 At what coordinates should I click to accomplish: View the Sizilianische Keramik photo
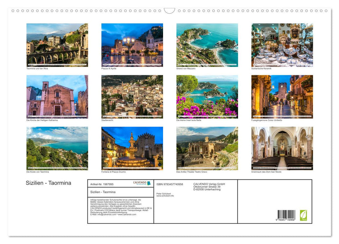pyautogui.click(x=282, y=45)
